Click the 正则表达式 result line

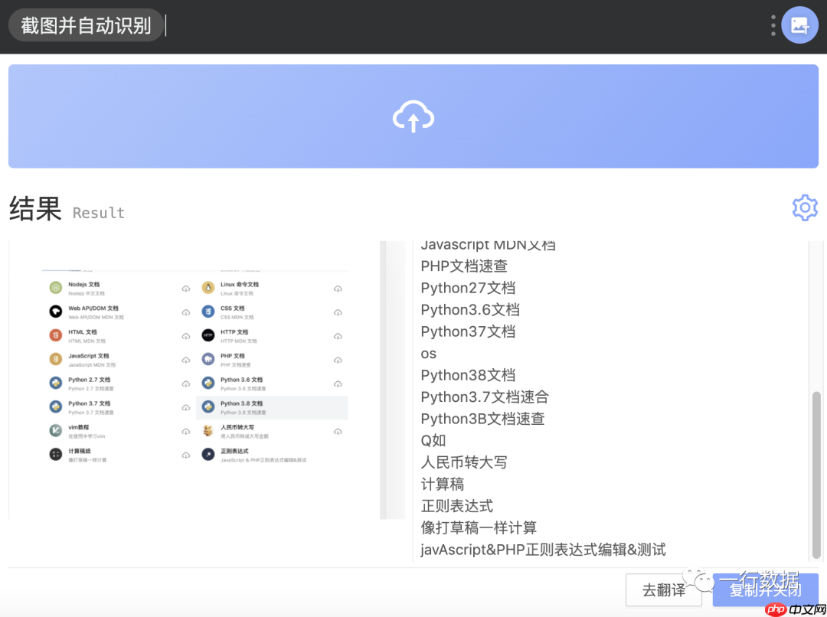click(457, 506)
